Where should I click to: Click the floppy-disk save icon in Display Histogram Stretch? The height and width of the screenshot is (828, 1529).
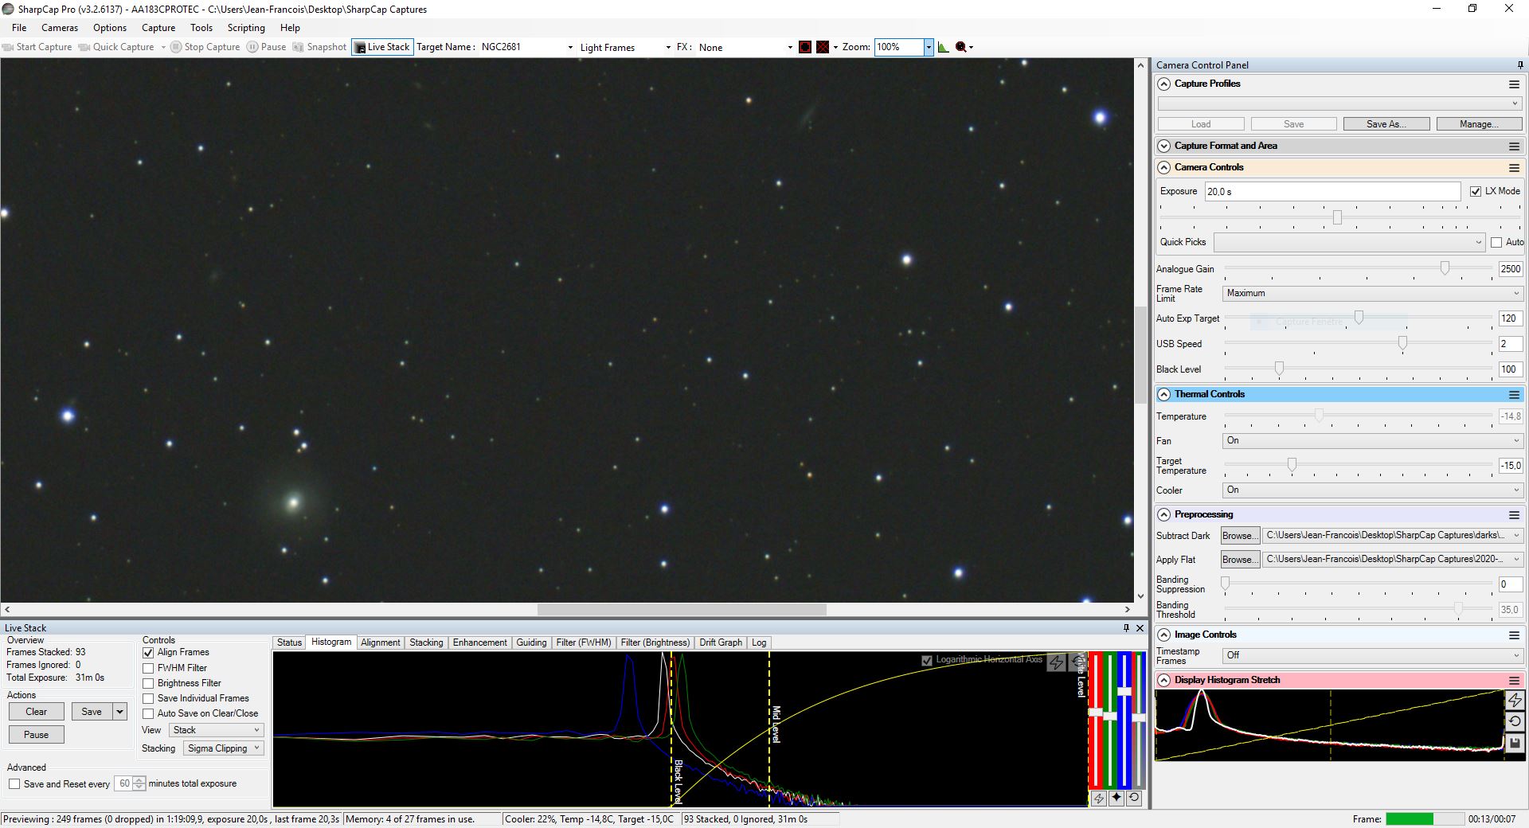tap(1515, 743)
